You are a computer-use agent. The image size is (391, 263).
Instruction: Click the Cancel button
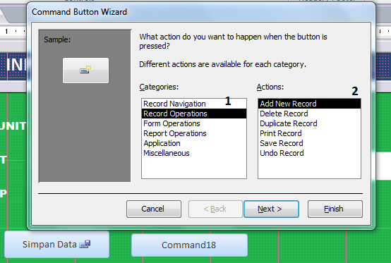(x=154, y=209)
